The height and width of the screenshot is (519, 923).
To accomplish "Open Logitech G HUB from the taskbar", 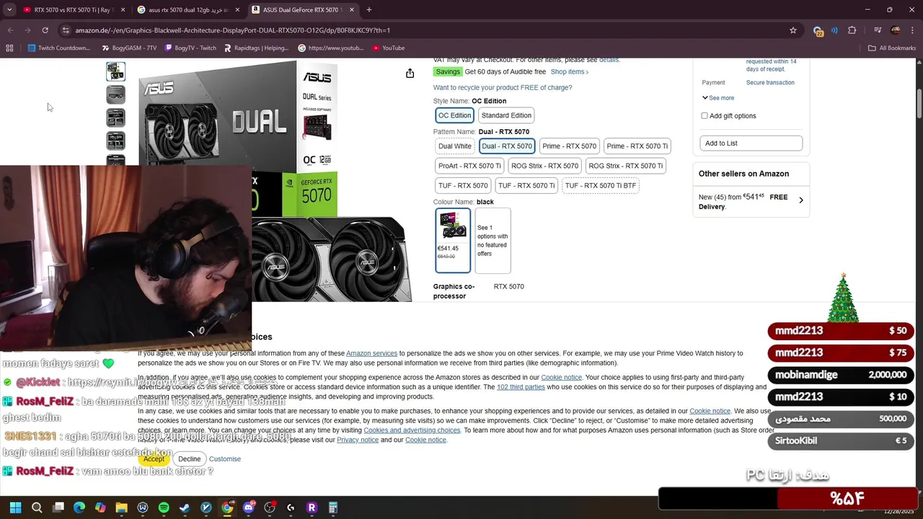I will pos(291,507).
